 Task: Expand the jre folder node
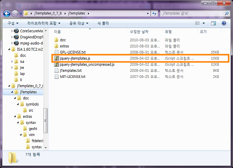[12, 68]
